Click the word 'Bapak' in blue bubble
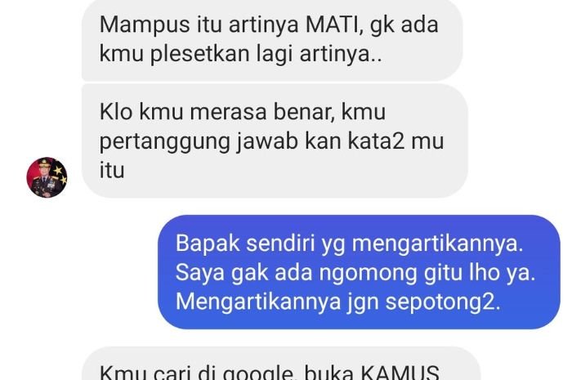 click(x=208, y=244)
